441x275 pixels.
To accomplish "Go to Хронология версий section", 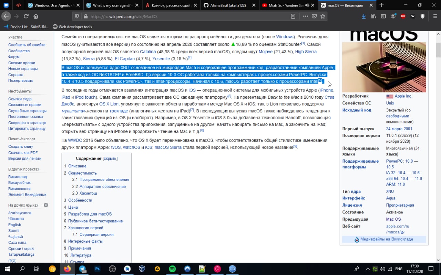I will point(85,228).
